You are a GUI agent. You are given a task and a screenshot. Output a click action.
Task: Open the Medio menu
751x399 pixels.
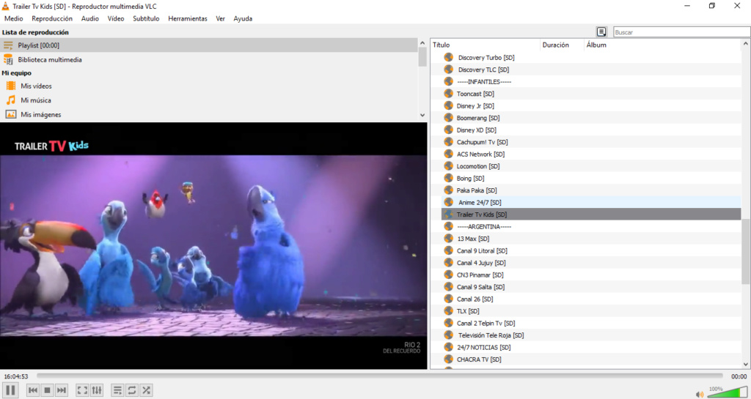point(13,18)
